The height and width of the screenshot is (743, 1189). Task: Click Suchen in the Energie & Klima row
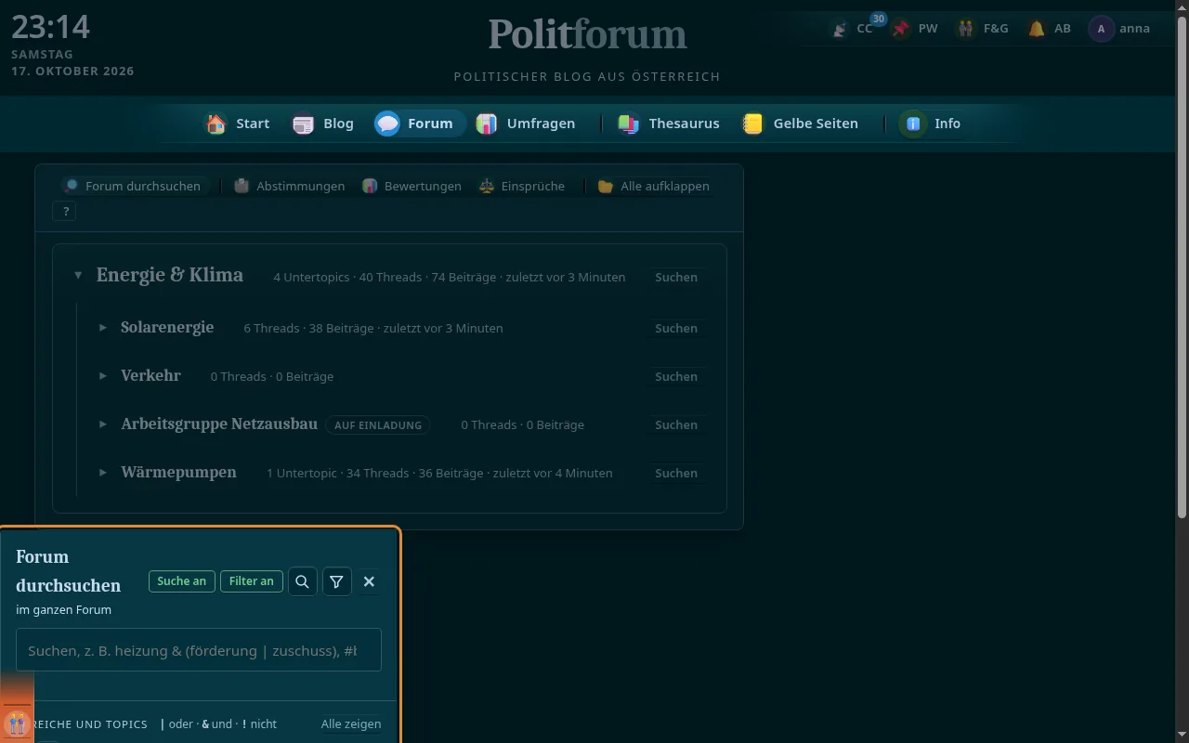(676, 277)
